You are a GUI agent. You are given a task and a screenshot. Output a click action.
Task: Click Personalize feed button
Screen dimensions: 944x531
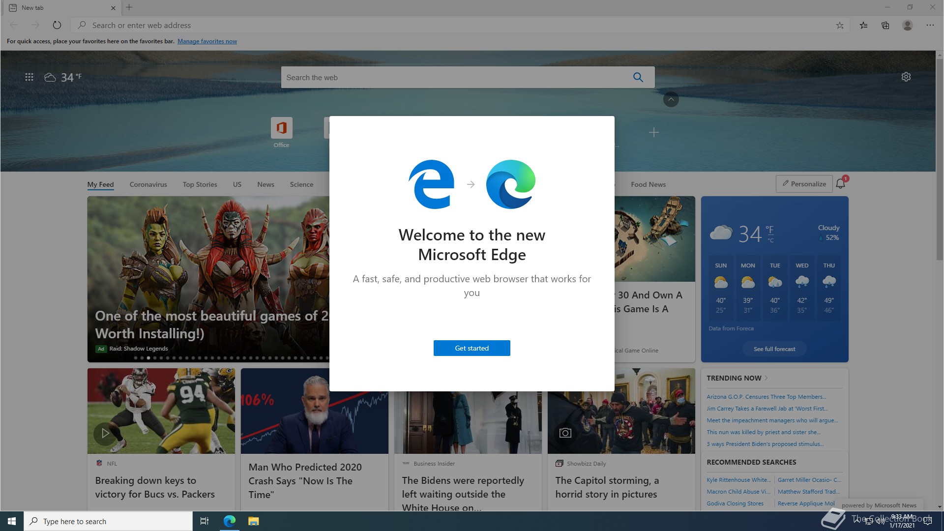click(804, 184)
